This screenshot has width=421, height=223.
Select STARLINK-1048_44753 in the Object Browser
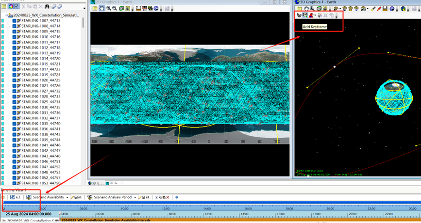point(41,173)
